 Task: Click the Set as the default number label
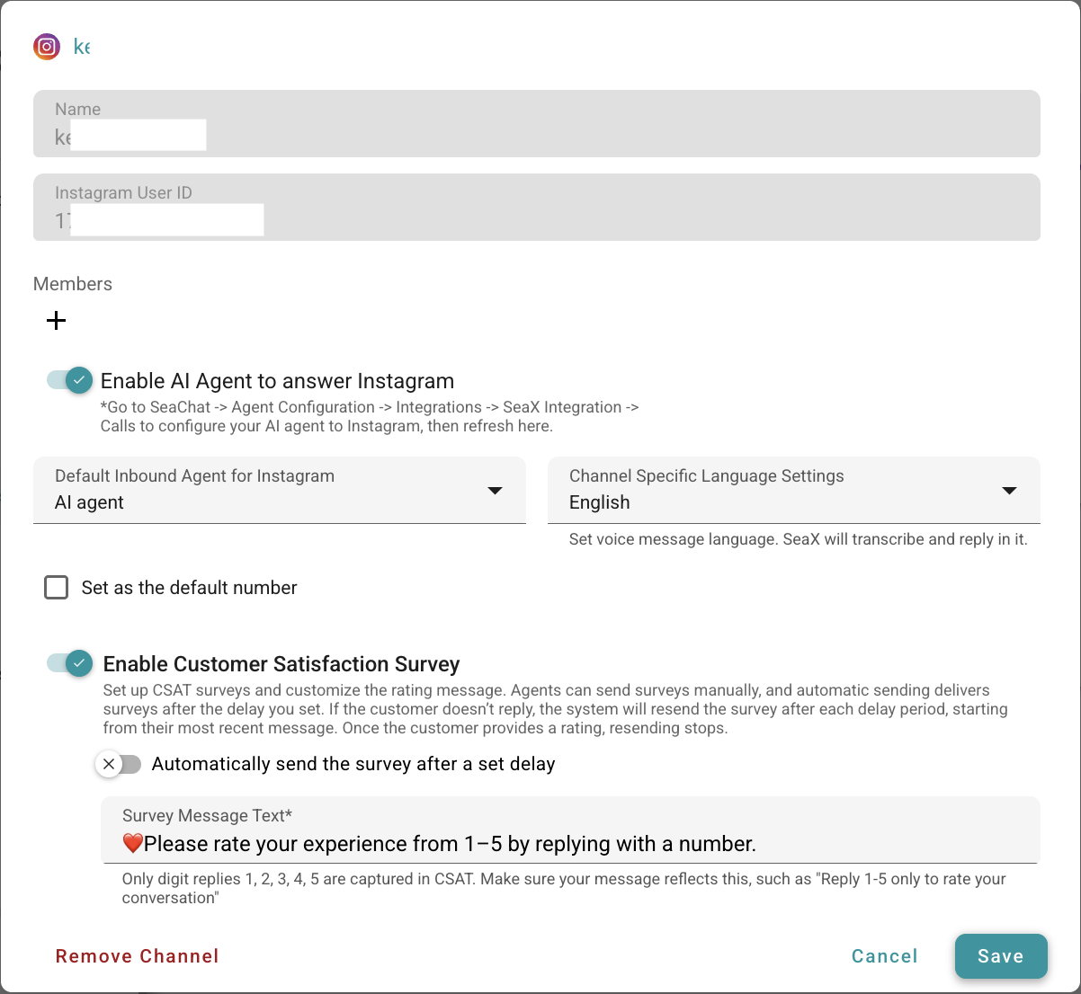[x=189, y=588]
